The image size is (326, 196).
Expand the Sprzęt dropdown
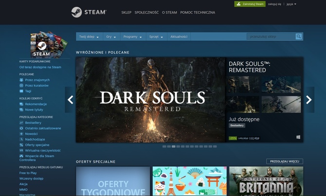[156, 36]
